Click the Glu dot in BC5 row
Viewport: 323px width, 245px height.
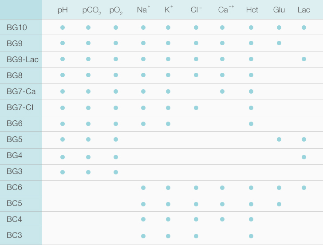coord(279,204)
